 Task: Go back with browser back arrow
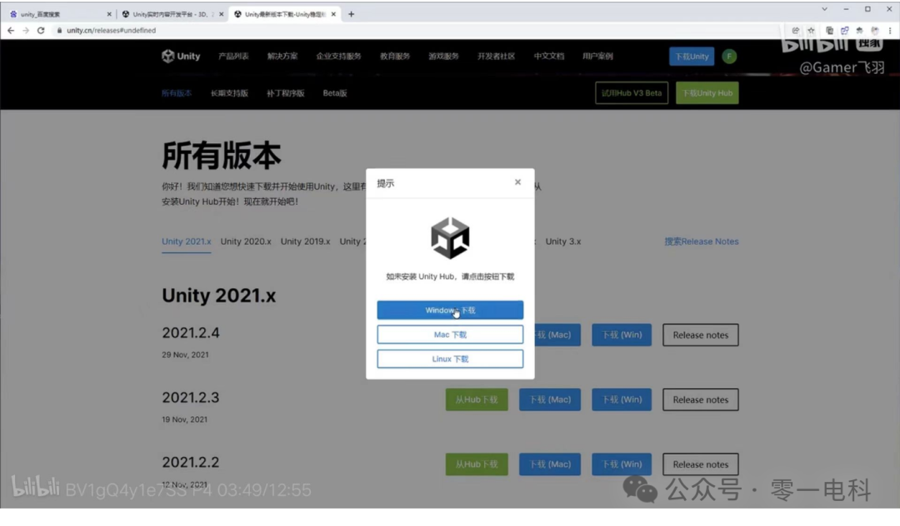click(11, 30)
